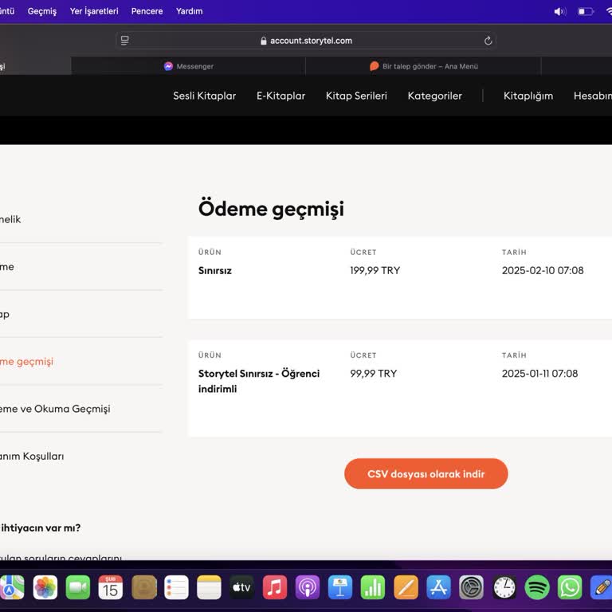
Task: Select the orange geçmişi sidebar item
Action: 26,362
